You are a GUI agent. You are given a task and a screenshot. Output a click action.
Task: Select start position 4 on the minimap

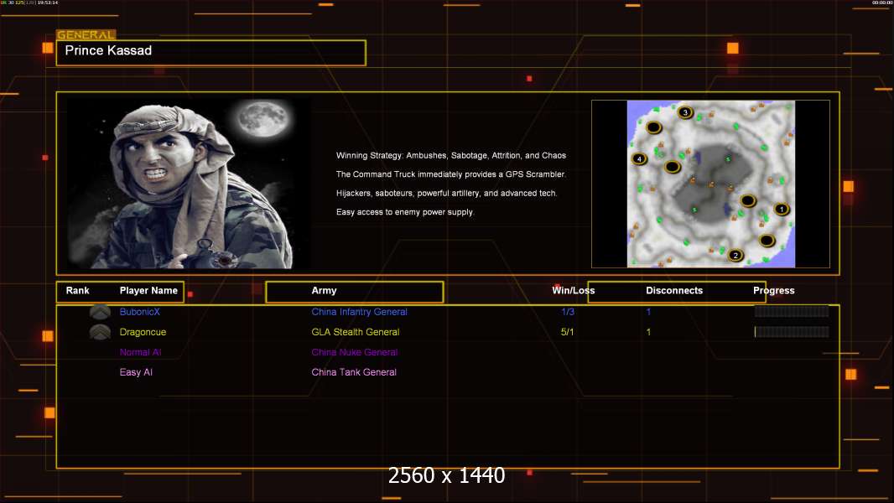pos(639,158)
